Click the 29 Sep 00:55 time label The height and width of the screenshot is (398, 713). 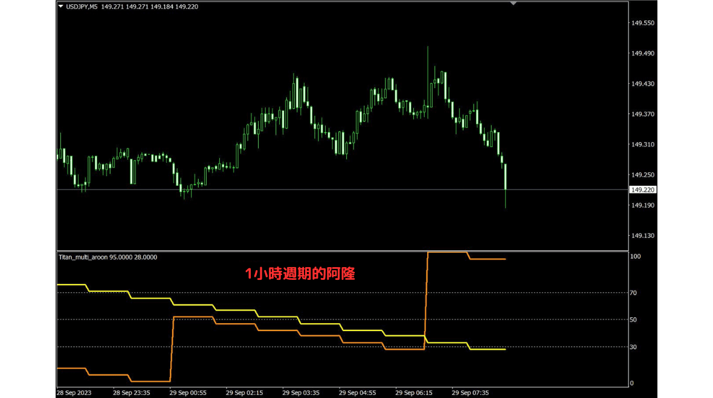point(187,392)
